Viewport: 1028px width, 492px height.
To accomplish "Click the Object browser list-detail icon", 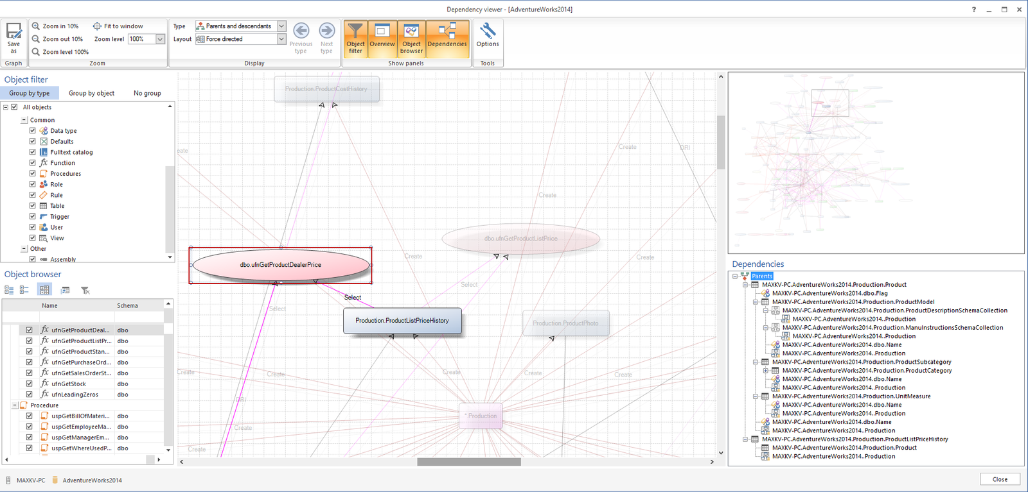I will 65,291.
